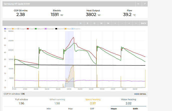Open settings via the wrench icon
The height and width of the screenshot is (111, 172).
click(144, 4)
